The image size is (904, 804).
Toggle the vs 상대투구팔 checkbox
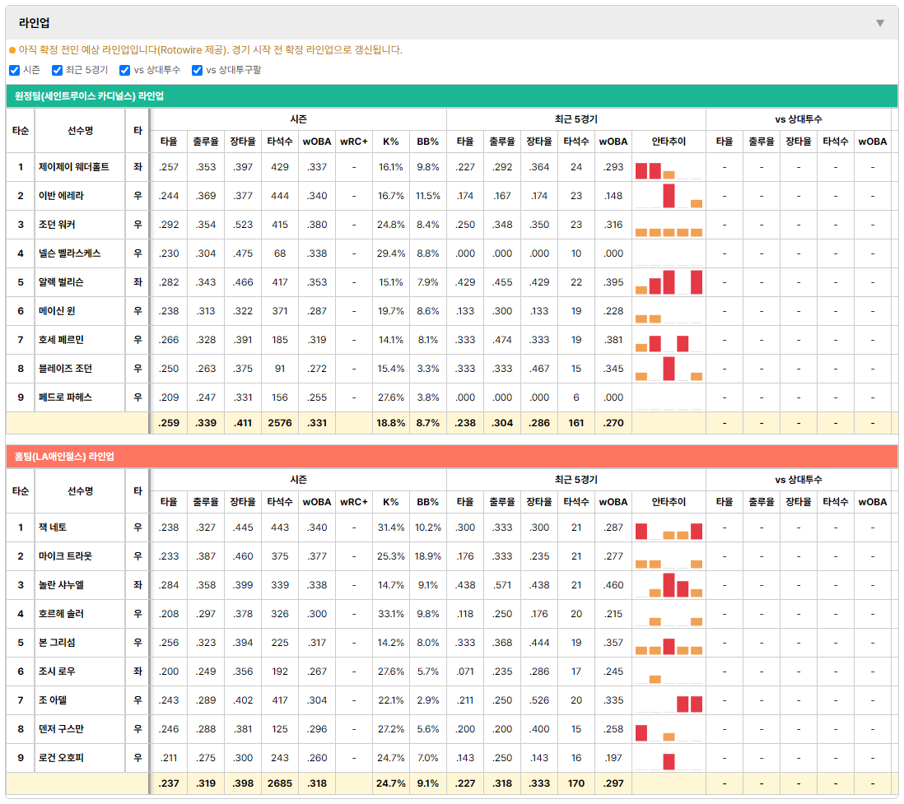tap(197, 70)
